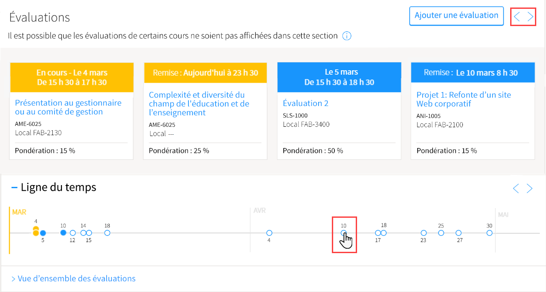Open the Évaluation 2 link
546x292 pixels.
(x=306, y=103)
